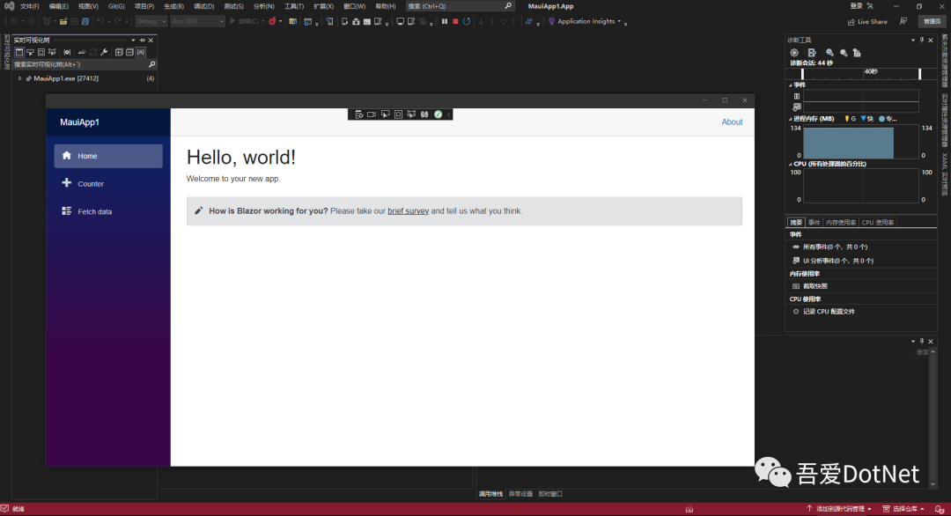This screenshot has width=951, height=516.
Task: Click the diagnostic tools export icon
Action: (812, 53)
